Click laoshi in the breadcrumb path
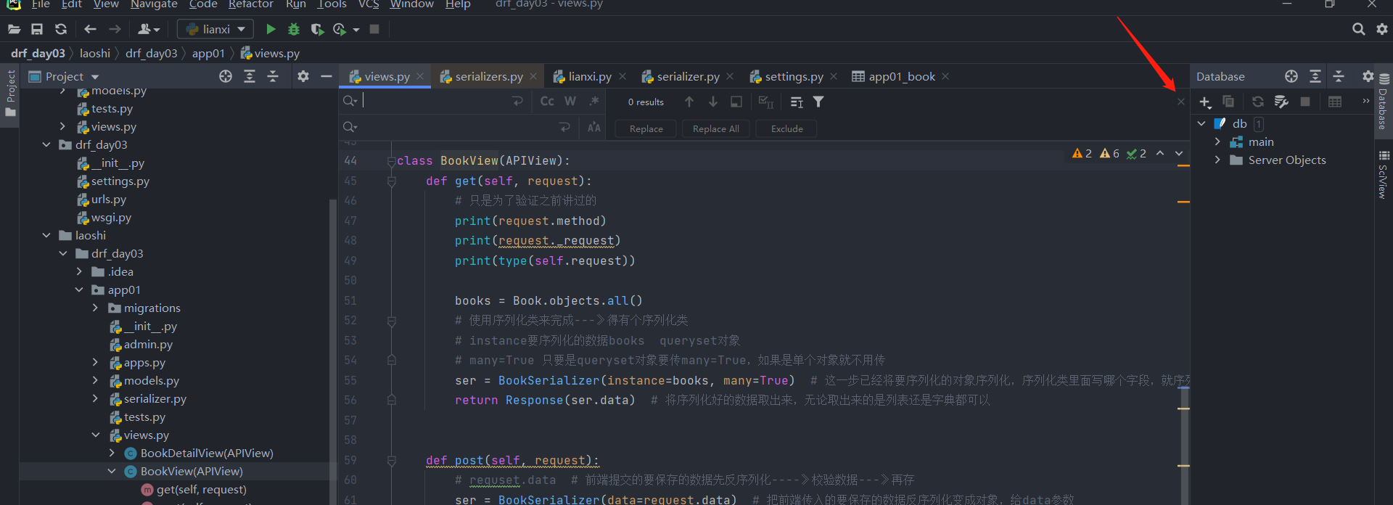 [x=95, y=53]
